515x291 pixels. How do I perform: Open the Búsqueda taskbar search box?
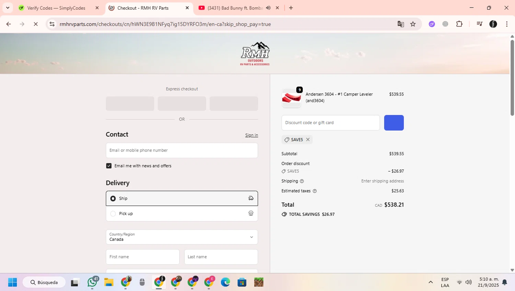pyautogui.click(x=44, y=282)
